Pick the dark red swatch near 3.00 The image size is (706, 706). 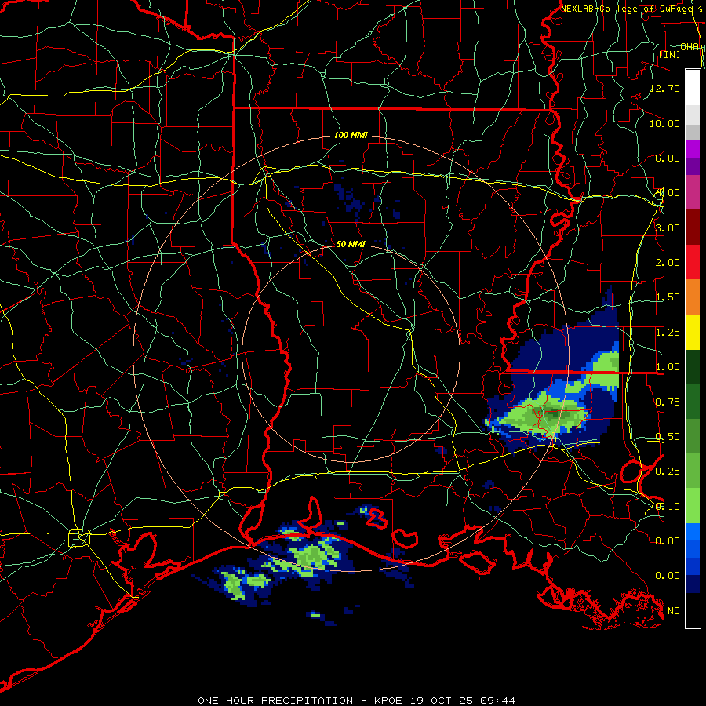pyautogui.click(x=693, y=227)
